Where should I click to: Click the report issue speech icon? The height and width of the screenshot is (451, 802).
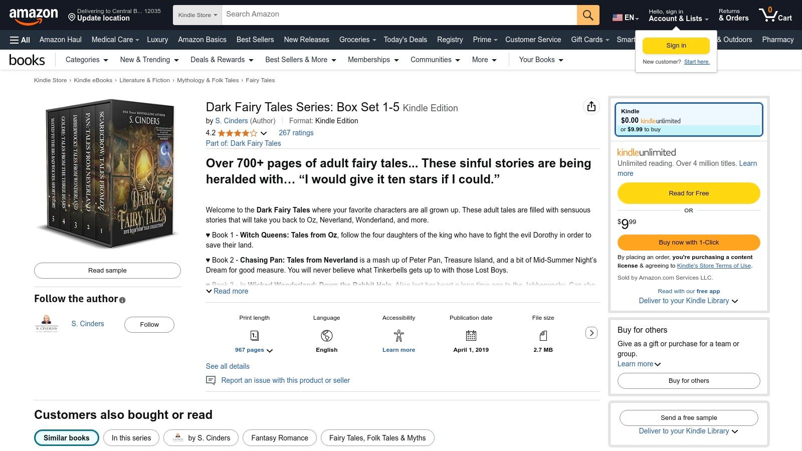pos(211,380)
